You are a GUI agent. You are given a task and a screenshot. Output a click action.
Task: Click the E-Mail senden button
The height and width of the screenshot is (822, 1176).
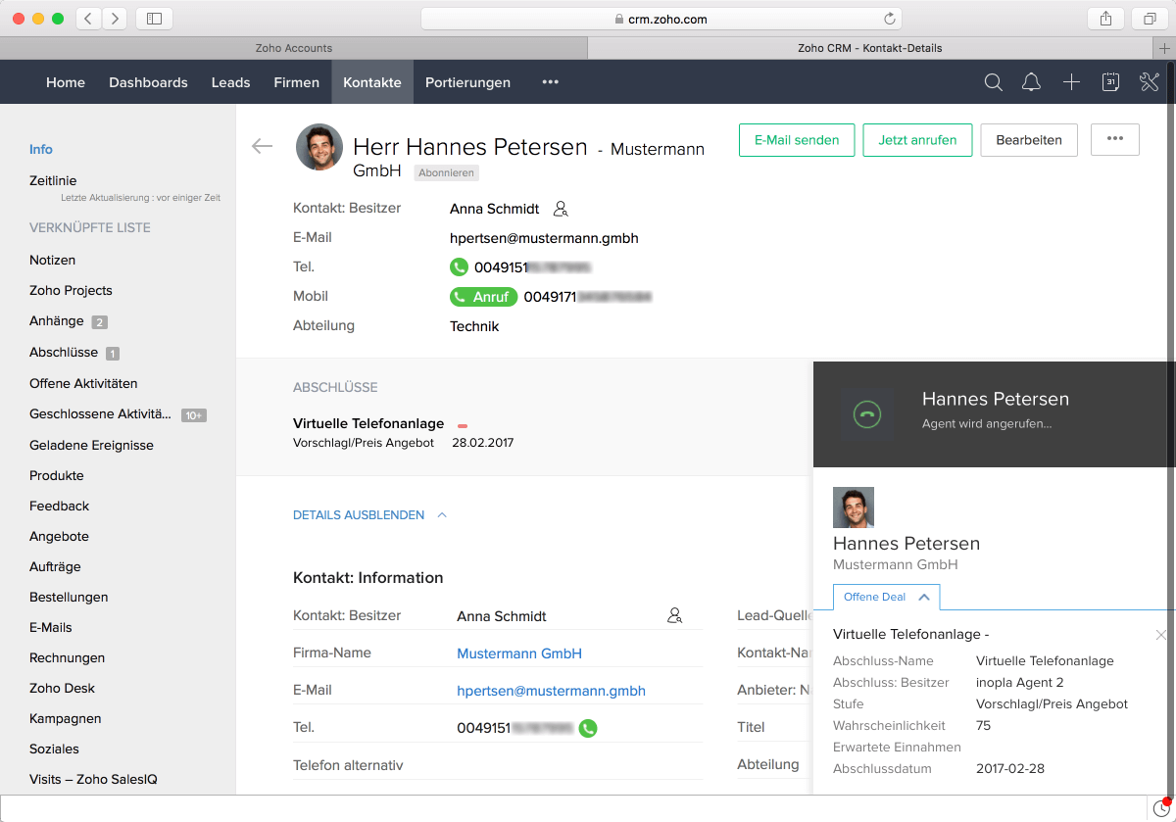point(797,139)
